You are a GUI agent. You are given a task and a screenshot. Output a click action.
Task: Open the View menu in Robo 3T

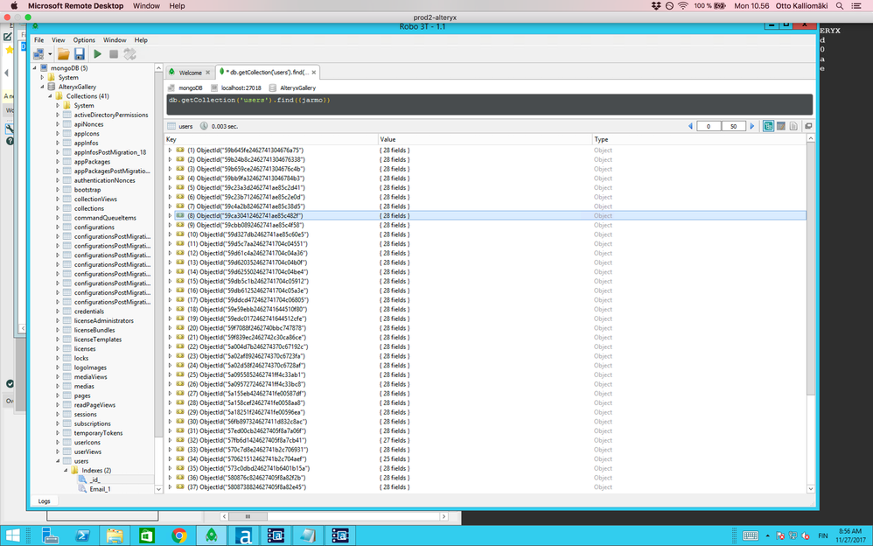(59, 40)
